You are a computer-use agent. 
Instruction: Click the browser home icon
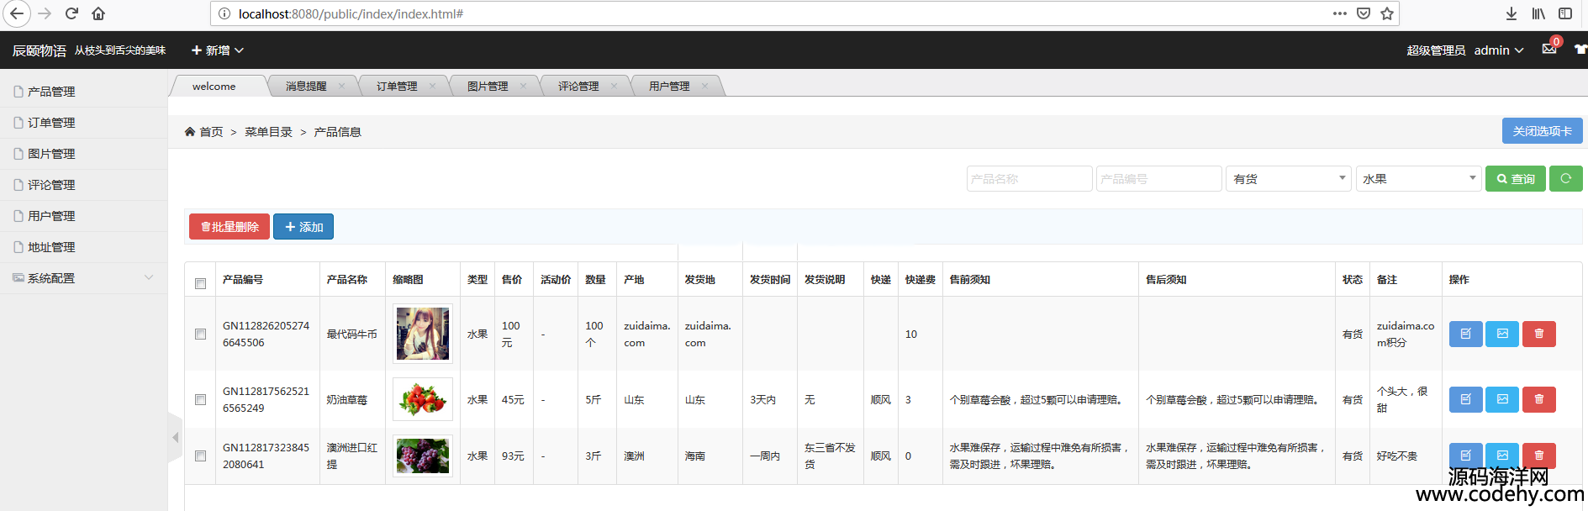(x=98, y=13)
